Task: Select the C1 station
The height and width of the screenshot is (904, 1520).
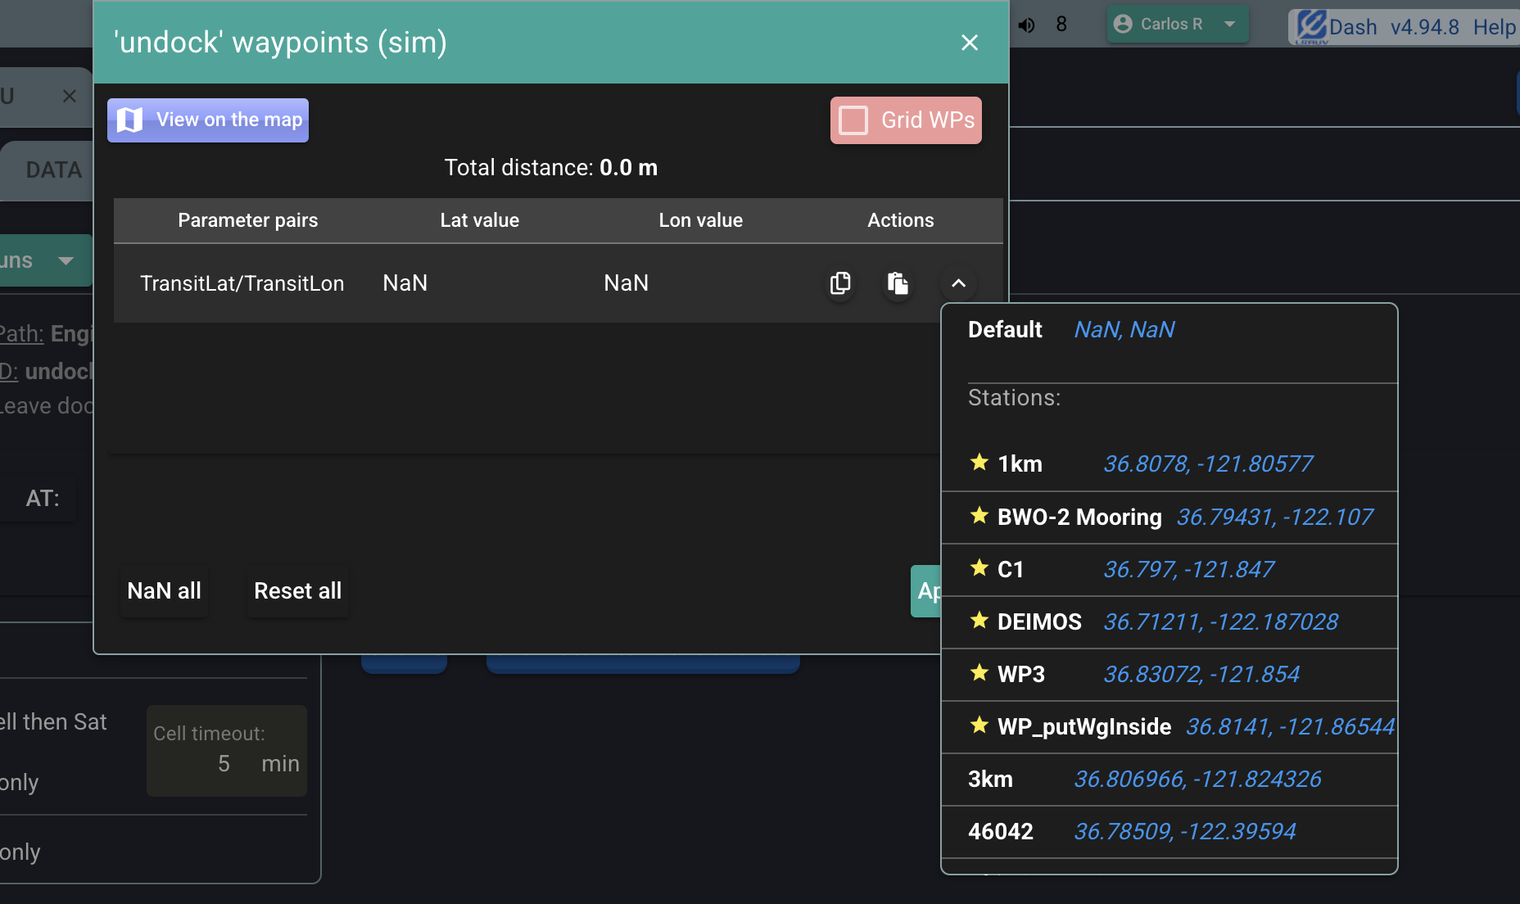Action: [1169, 569]
